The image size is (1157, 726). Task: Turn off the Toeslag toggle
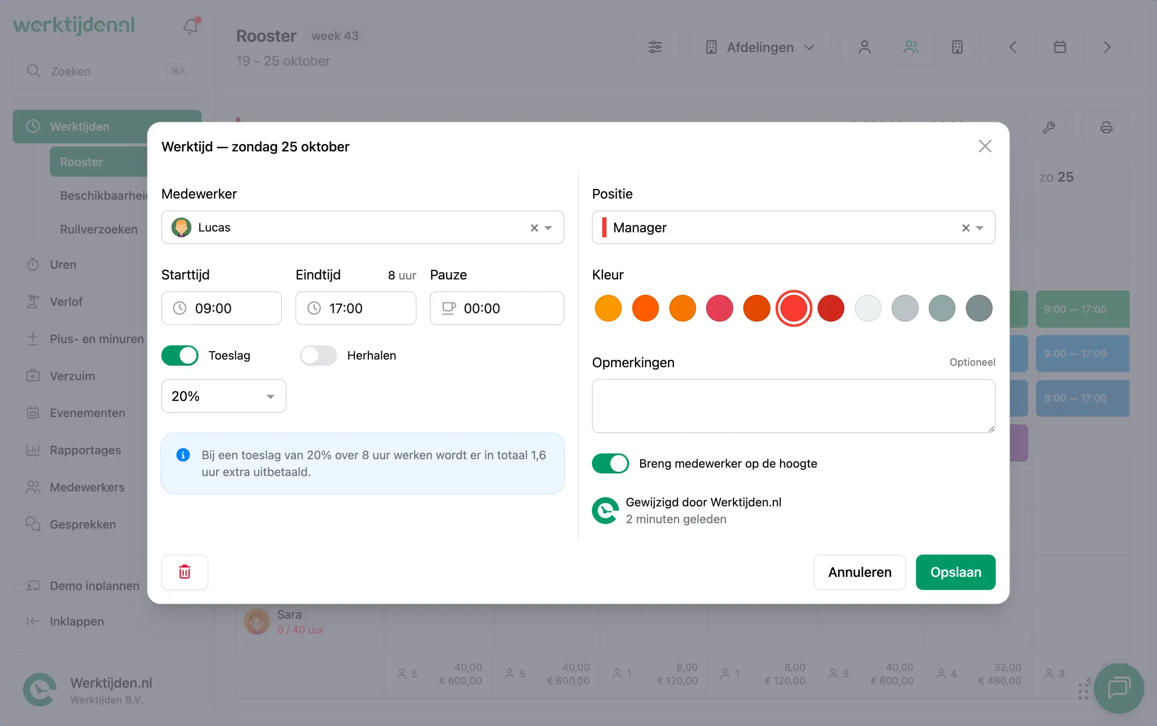tap(180, 355)
